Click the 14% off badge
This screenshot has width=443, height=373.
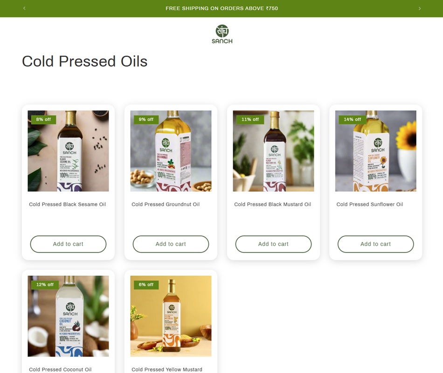(353, 119)
